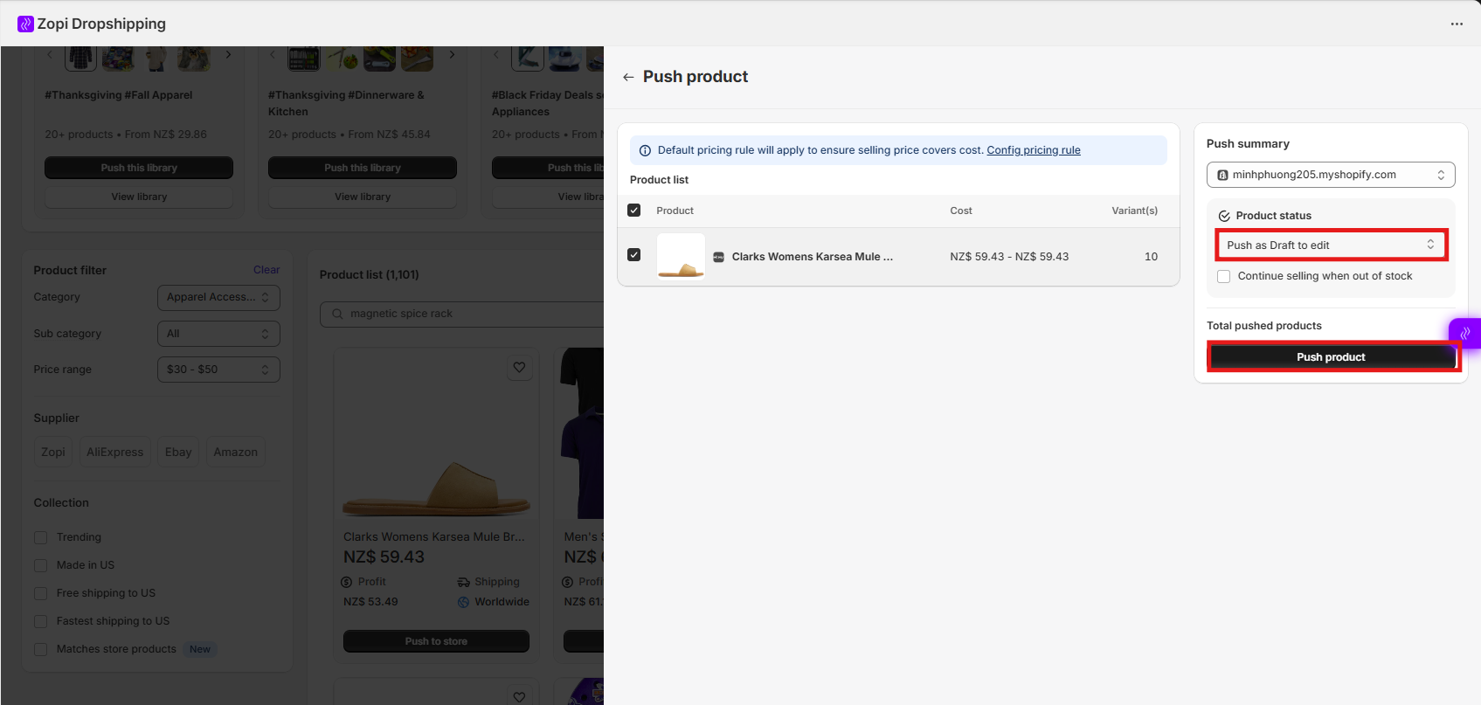Enable Continue selling when out of stock
The height and width of the screenshot is (705, 1481).
click(1224, 276)
